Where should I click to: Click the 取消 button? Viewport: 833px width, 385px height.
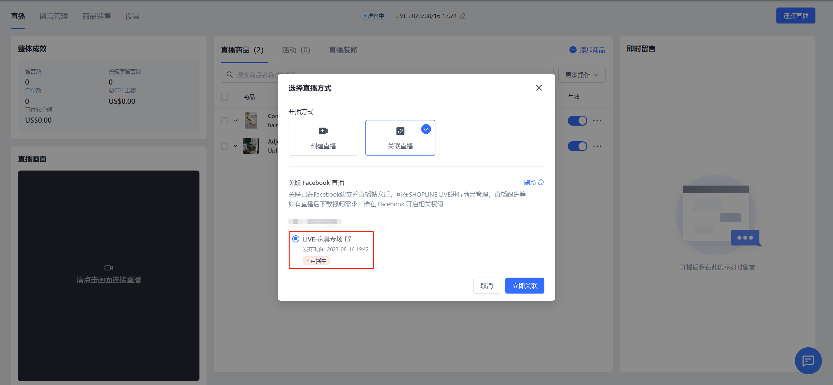coord(486,285)
